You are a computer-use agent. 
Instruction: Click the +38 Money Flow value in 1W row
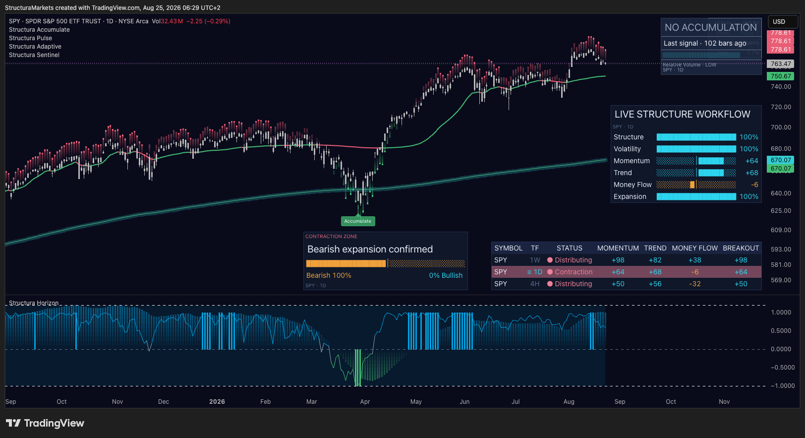click(695, 260)
